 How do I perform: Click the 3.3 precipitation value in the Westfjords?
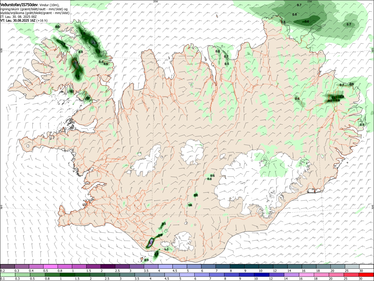[94, 43]
